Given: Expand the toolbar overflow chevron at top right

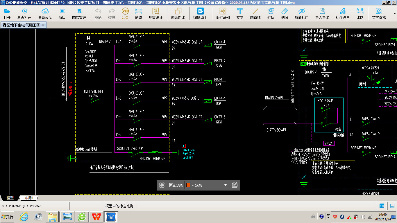Looking at the screenshot, I should pyautogui.click(x=395, y=14).
